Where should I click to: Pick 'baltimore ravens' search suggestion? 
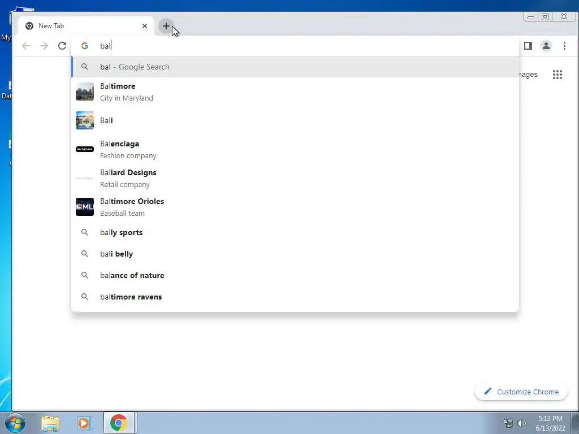pyautogui.click(x=295, y=297)
